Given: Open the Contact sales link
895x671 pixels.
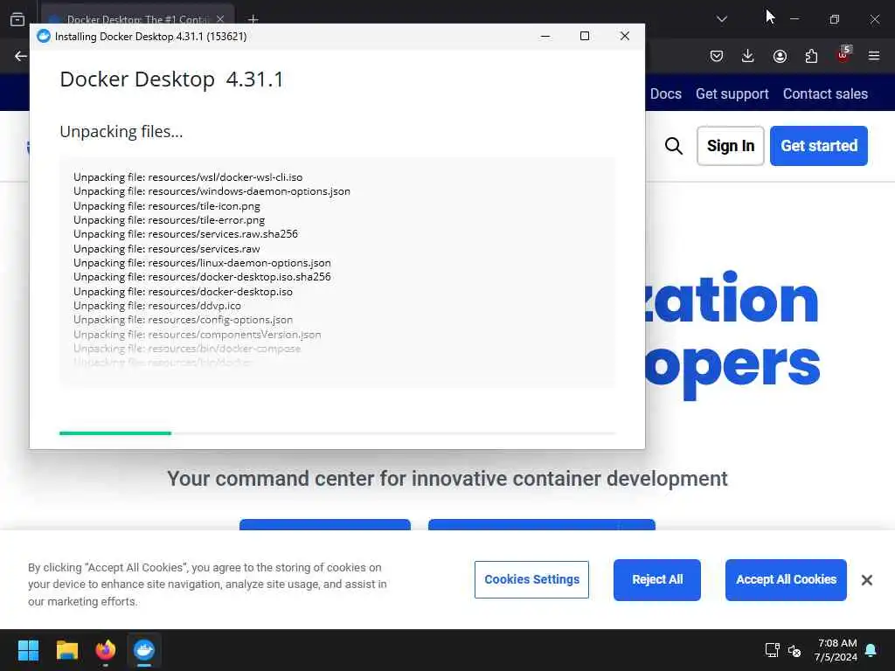Looking at the screenshot, I should click(x=825, y=93).
